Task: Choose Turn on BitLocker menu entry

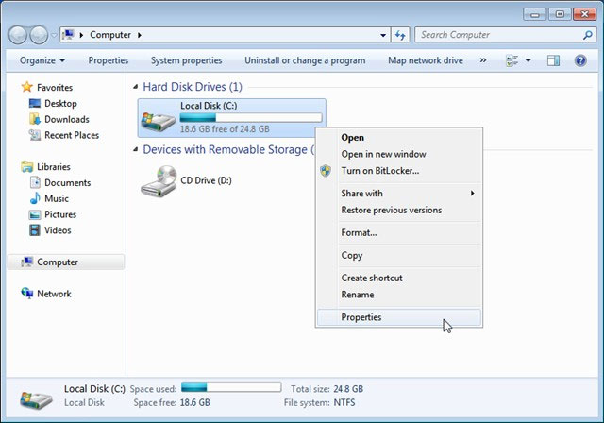Action: tap(399, 171)
